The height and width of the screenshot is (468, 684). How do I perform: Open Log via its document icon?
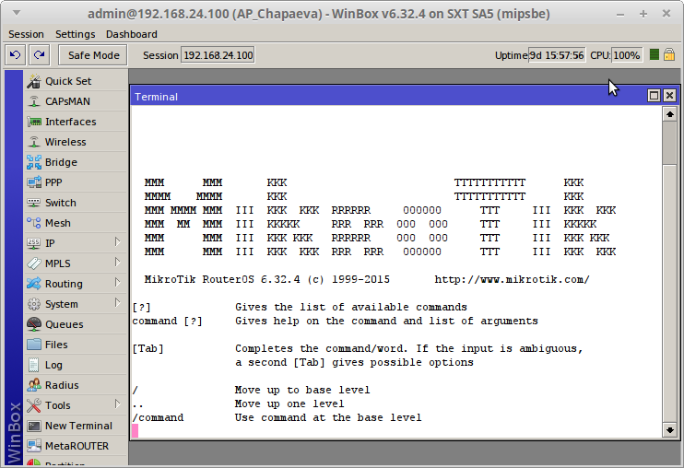click(33, 365)
